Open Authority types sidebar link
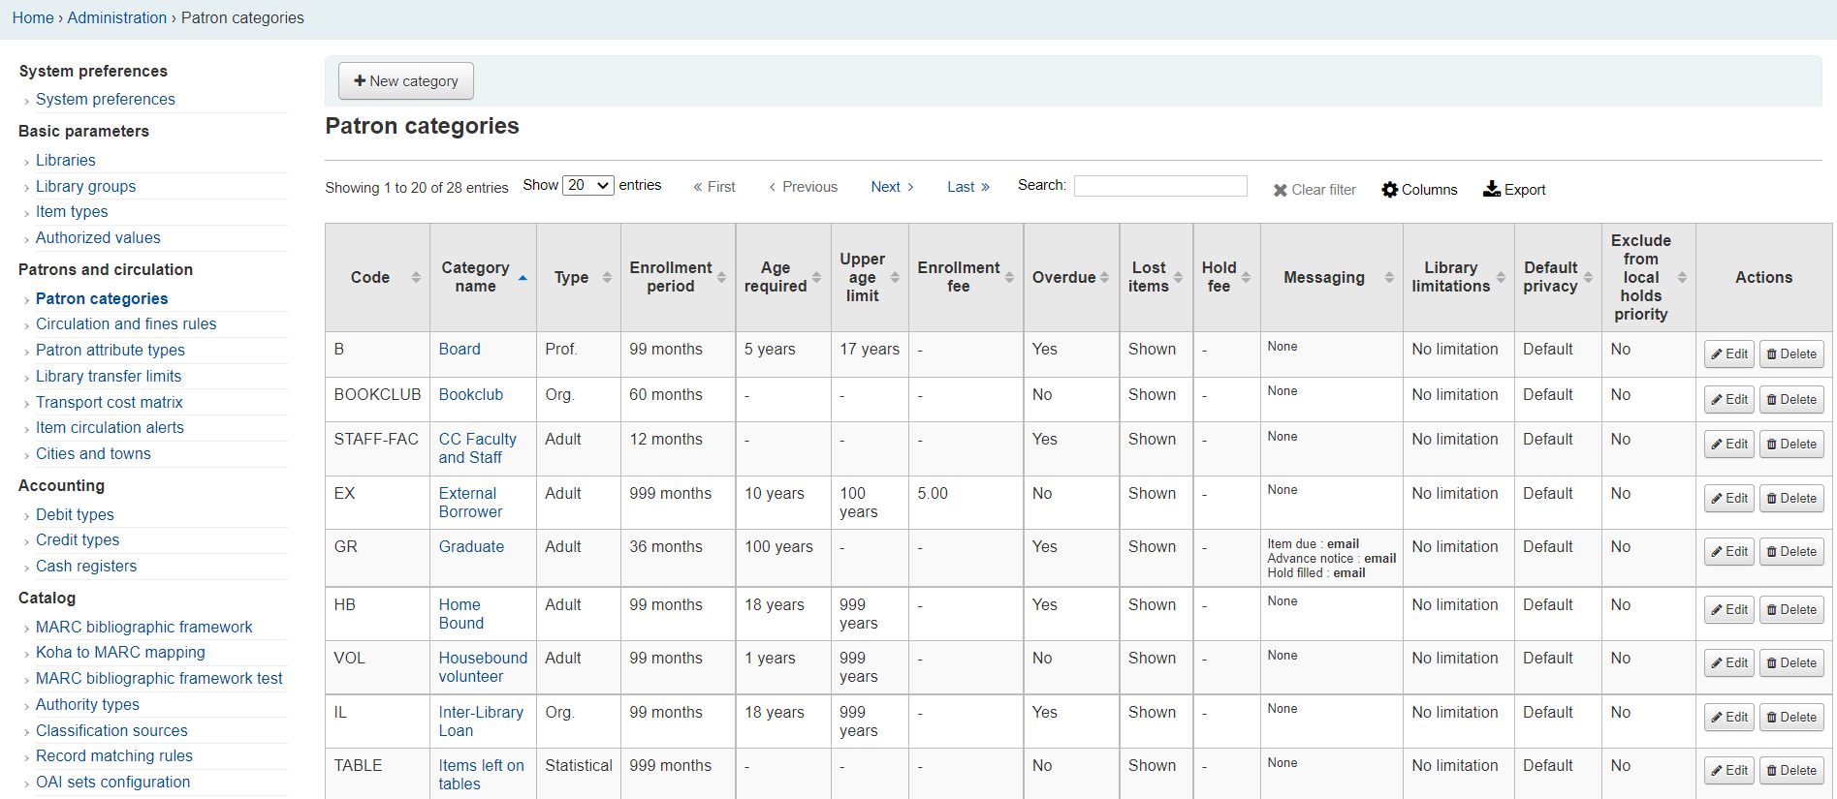 point(87,704)
